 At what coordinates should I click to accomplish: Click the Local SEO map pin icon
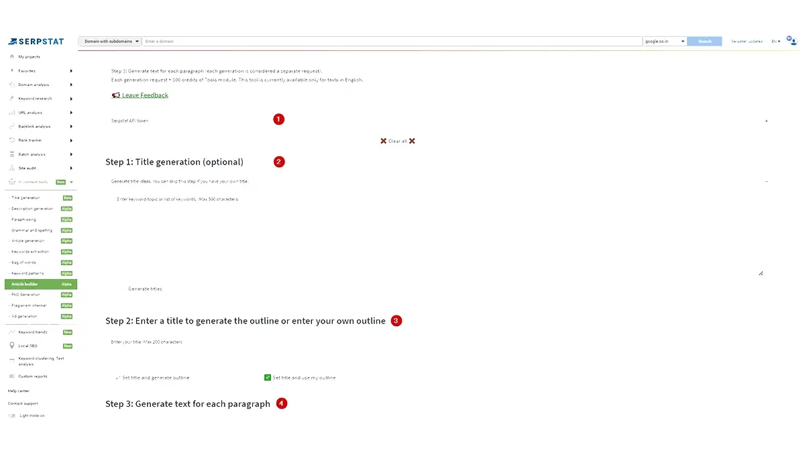click(x=12, y=346)
